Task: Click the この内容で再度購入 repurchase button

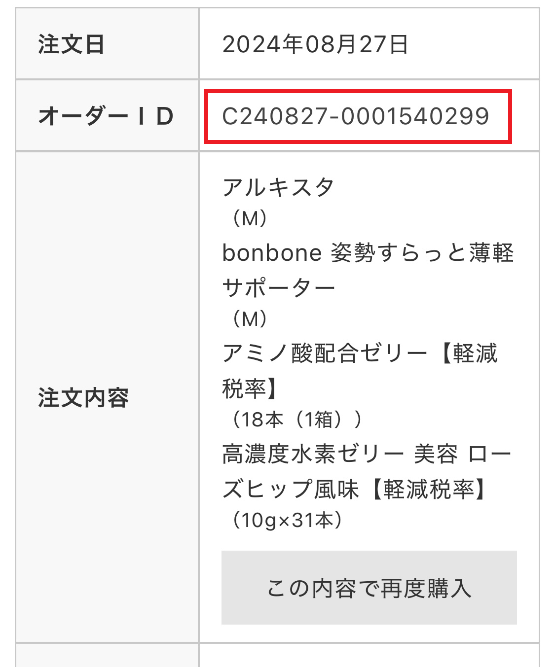Action: click(369, 587)
